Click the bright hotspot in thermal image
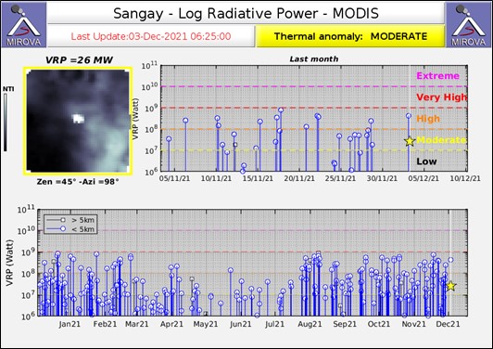This screenshot has height=349, width=493. pos(78,119)
